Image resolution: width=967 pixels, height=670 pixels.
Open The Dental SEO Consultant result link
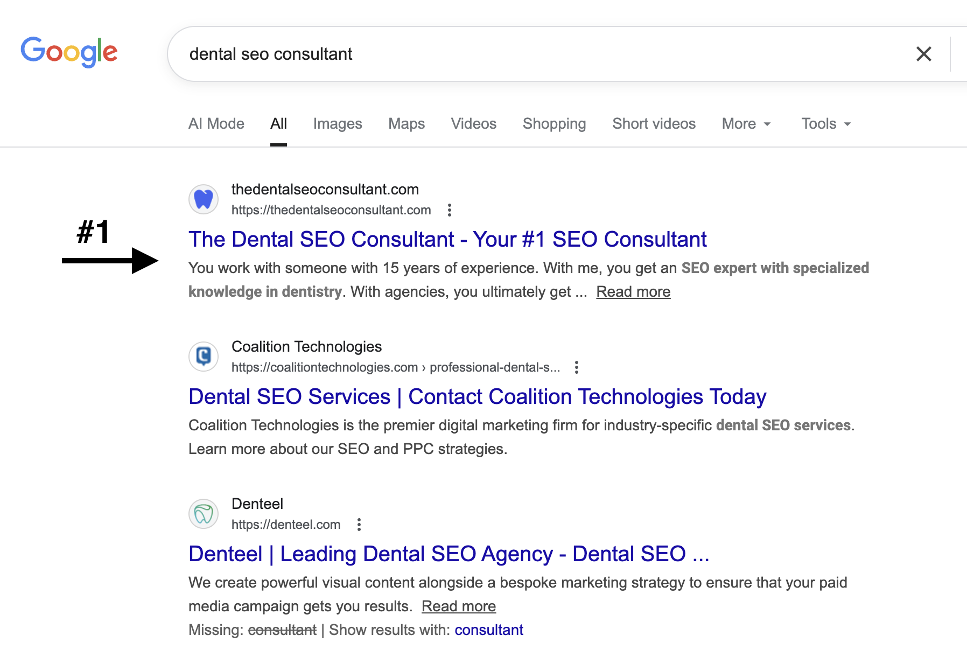(x=447, y=239)
